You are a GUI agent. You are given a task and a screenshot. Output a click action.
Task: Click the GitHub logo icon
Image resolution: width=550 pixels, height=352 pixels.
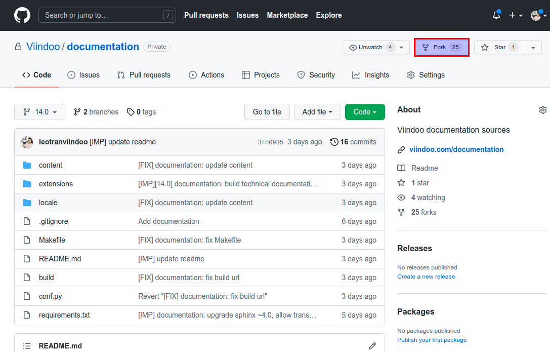[x=22, y=15]
